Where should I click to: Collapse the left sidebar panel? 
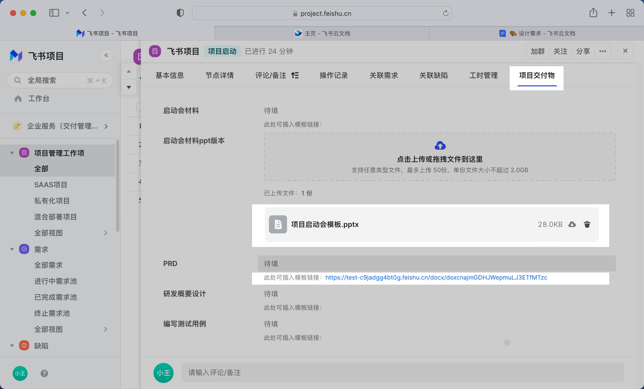tap(106, 56)
